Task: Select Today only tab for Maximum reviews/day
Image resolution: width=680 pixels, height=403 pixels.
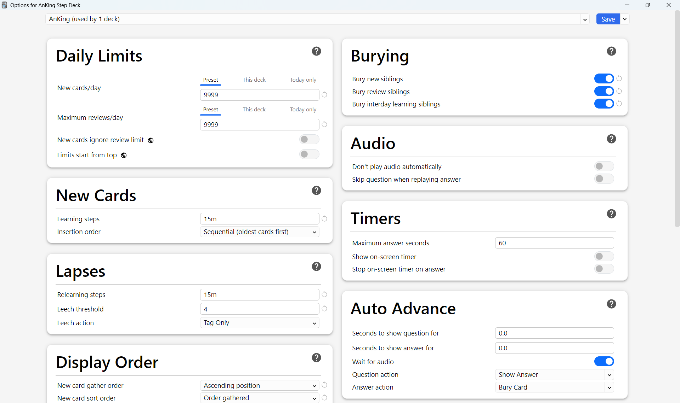Action: coord(303,110)
